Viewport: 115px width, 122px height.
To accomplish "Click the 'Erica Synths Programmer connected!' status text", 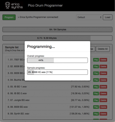I will pyautogui.click(x=39, y=17).
